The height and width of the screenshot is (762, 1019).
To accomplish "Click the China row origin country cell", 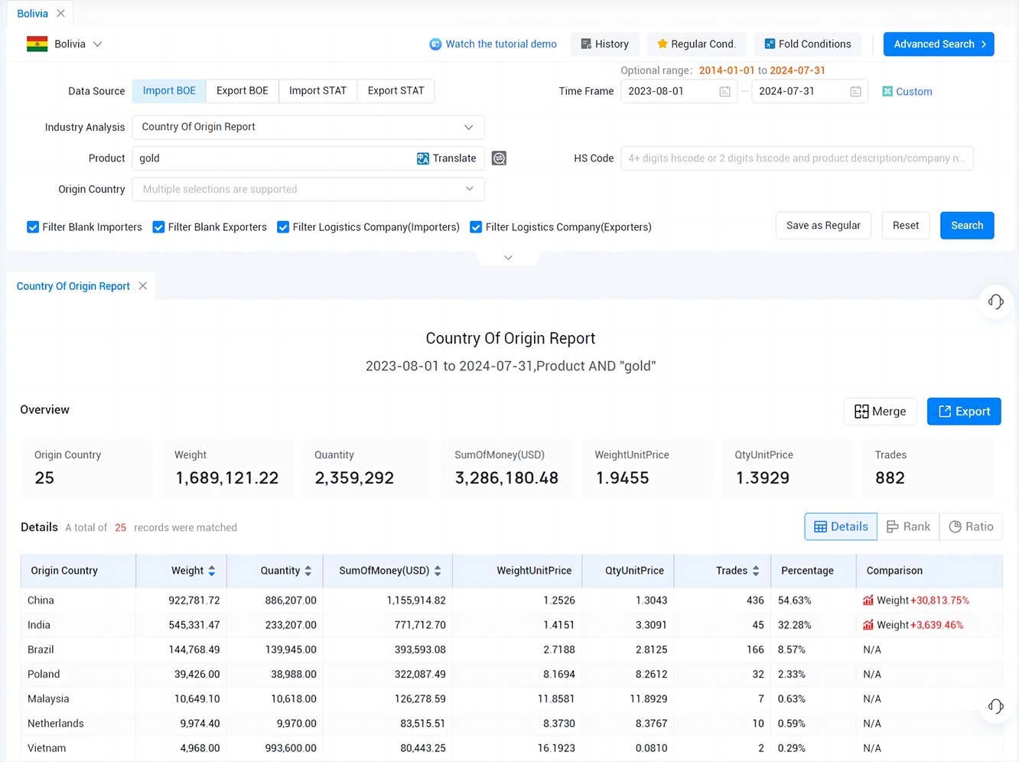I will click(78, 601).
